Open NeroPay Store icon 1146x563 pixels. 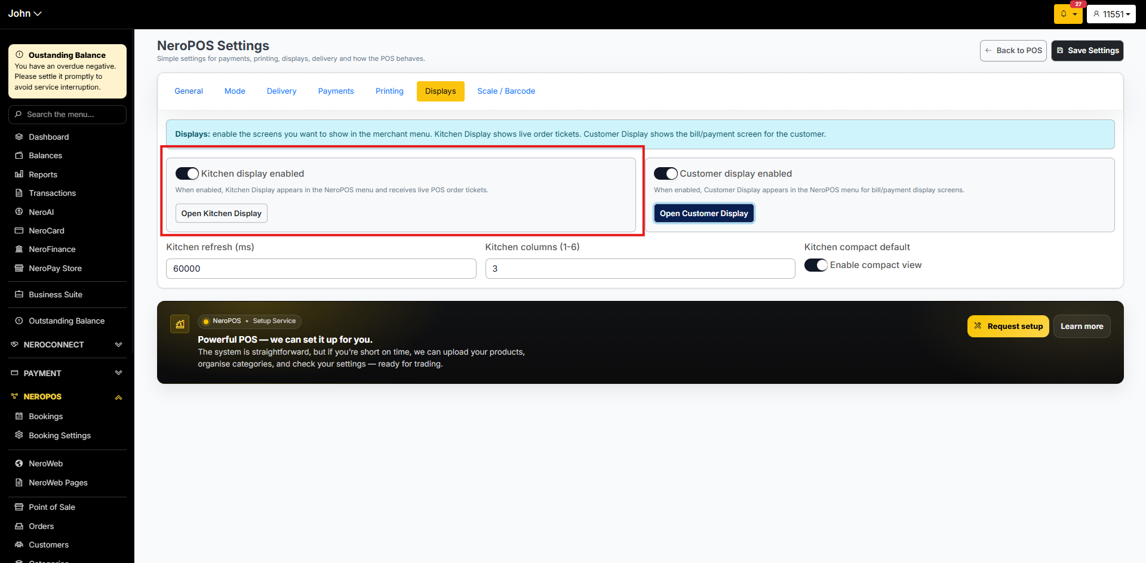pos(19,268)
